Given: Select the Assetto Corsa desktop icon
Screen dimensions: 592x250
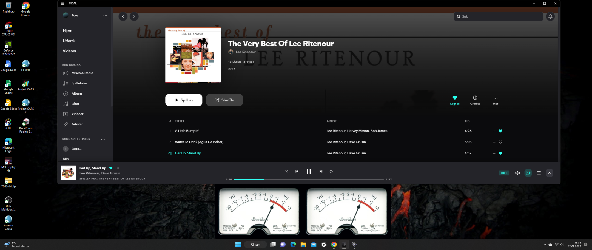Looking at the screenshot, I should (x=8, y=223).
